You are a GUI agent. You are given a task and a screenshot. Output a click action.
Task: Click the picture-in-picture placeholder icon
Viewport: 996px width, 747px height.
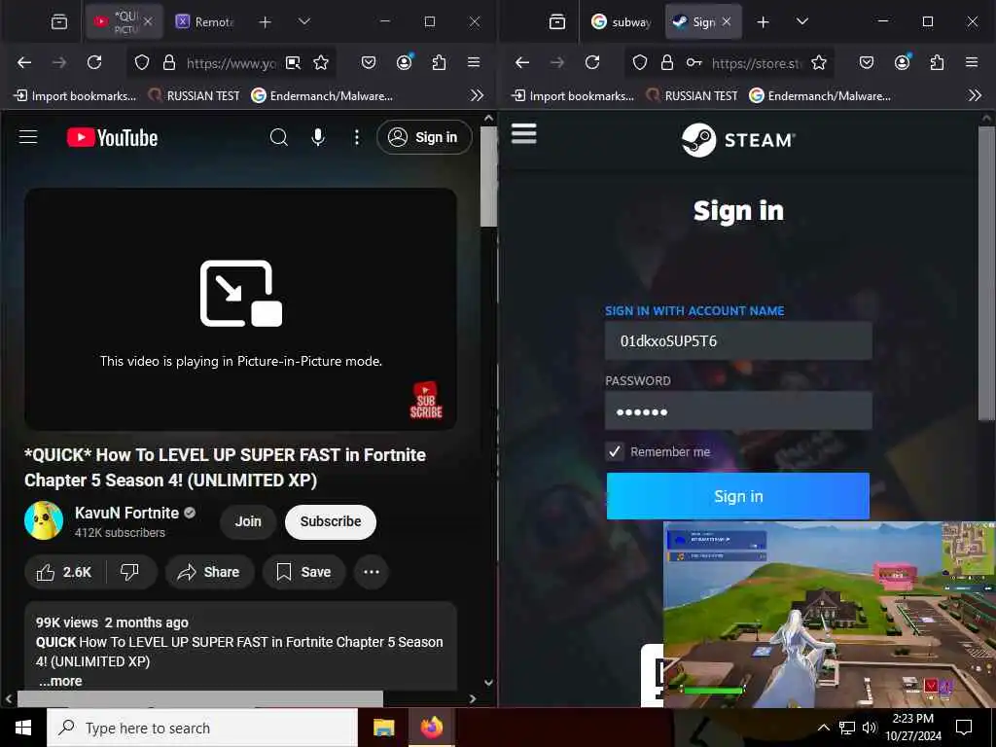(241, 294)
